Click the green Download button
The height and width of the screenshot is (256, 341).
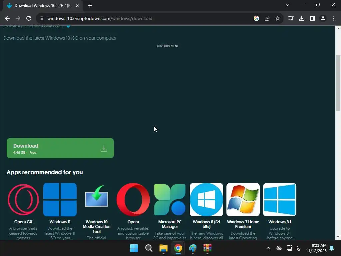pyautogui.click(x=60, y=148)
